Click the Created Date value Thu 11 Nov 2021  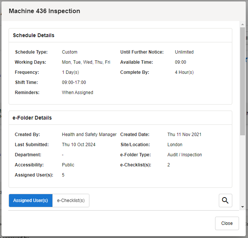pyautogui.click(x=184, y=135)
